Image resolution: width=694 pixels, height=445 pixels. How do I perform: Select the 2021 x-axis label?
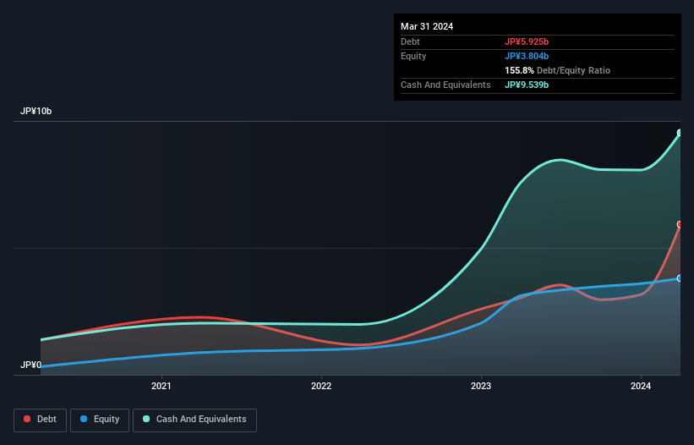pos(161,386)
